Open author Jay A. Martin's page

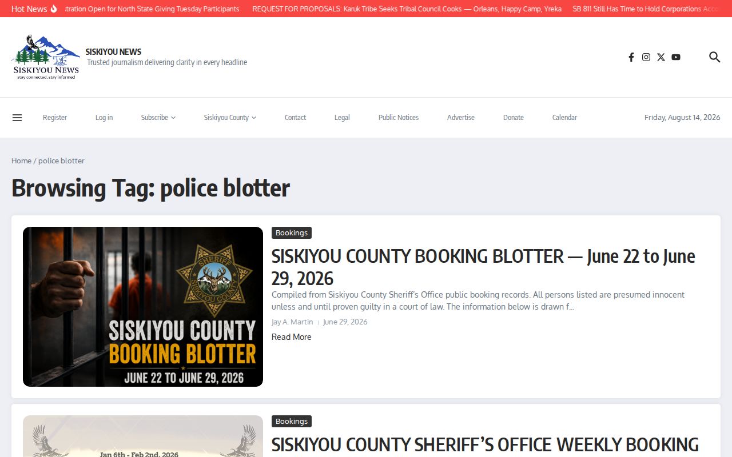tap(292, 322)
